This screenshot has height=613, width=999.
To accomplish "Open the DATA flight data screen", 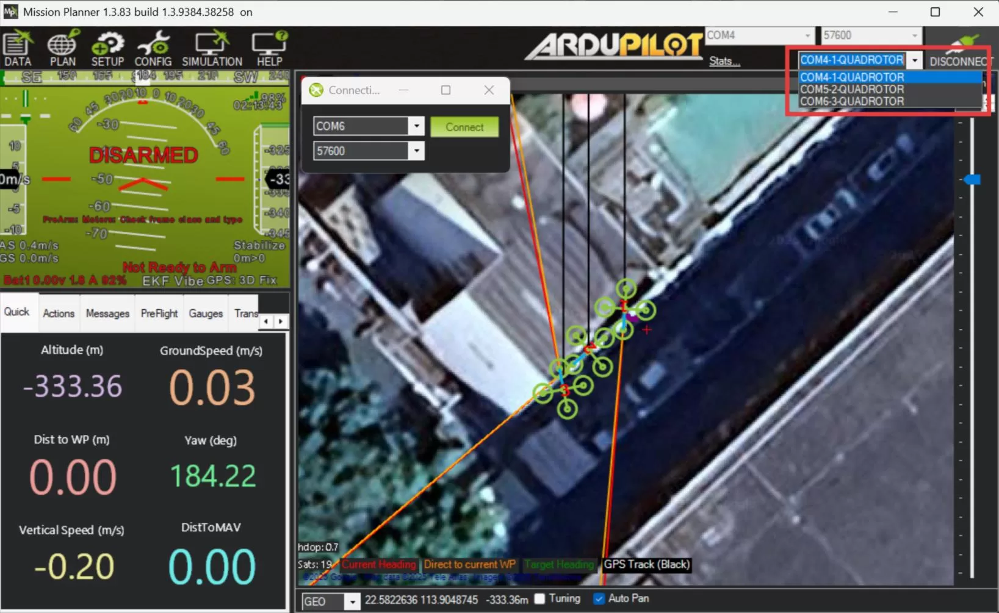I will coord(18,48).
